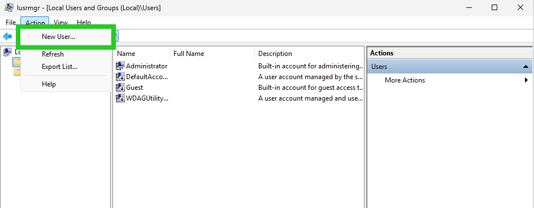Viewport: 534px width, 208px height.
Task: Click the DefaultAccount user icon
Action: click(x=120, y=77)
